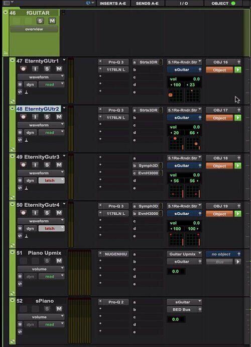Mute the EternityGutr4 track
251x347 pixels.
point(59,213)
